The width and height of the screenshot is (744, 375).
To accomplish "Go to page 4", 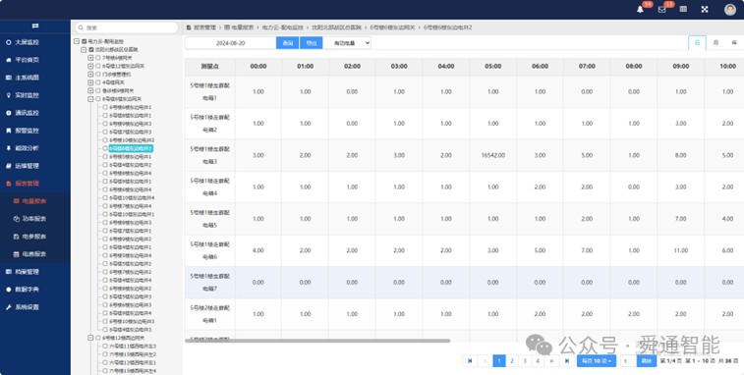I will tap(538, 361).
